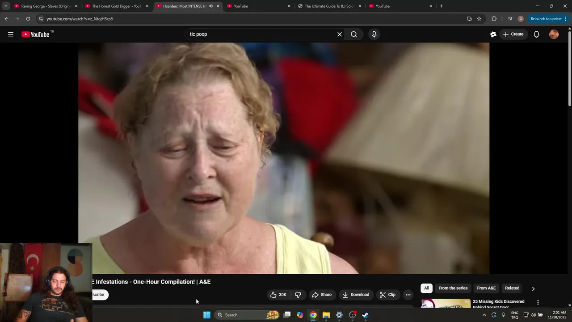Select the Related chip

[x=512, y=288]
